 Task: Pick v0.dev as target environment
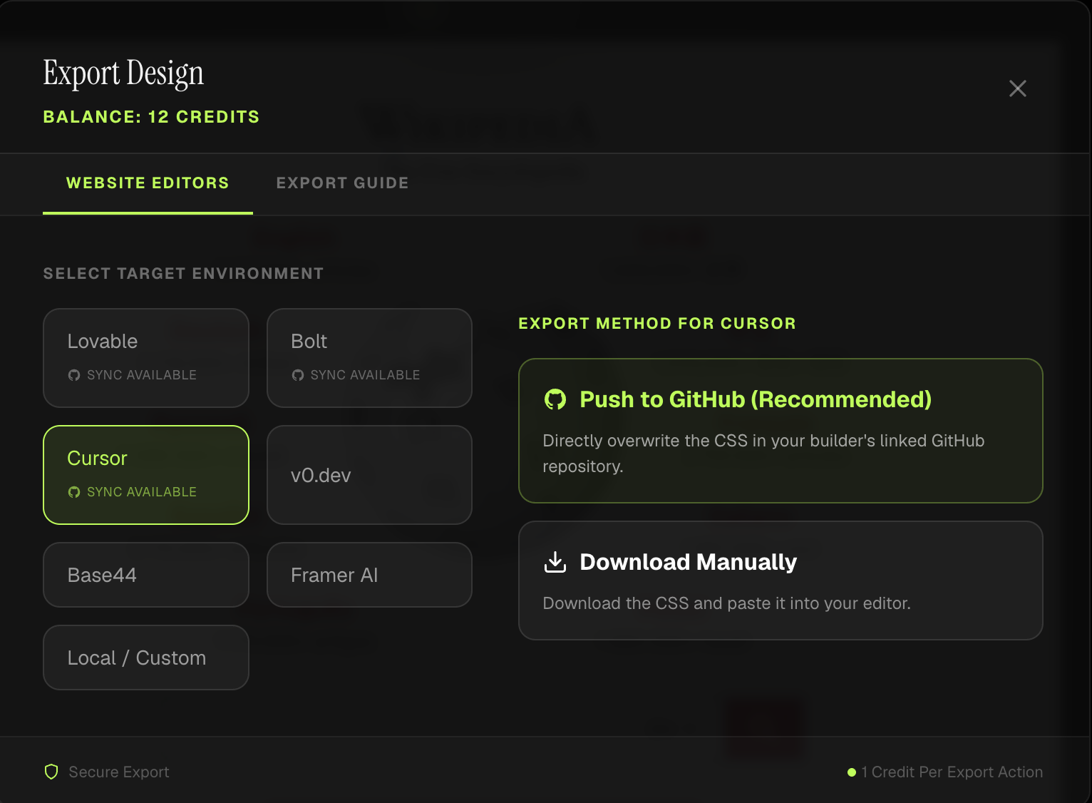click(x=369, y=475)
